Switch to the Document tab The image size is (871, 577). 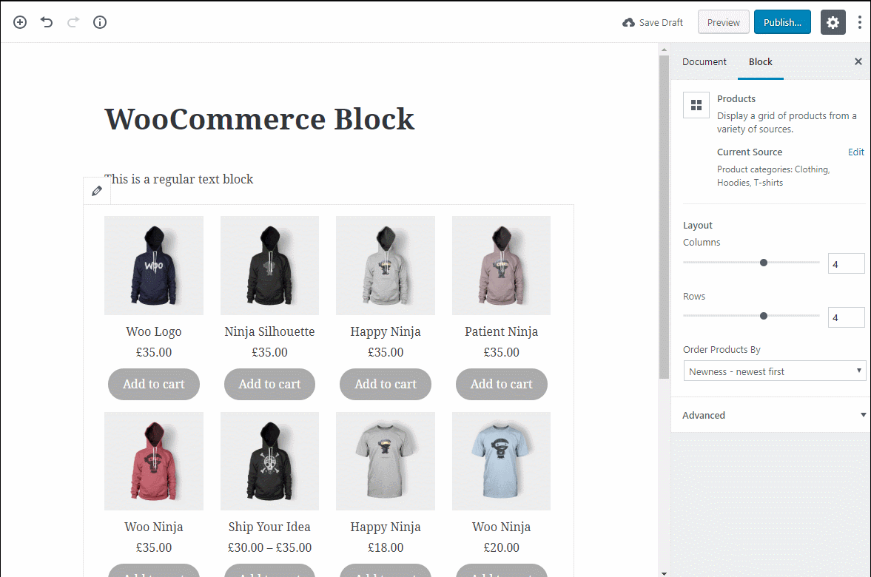point(704,62)
